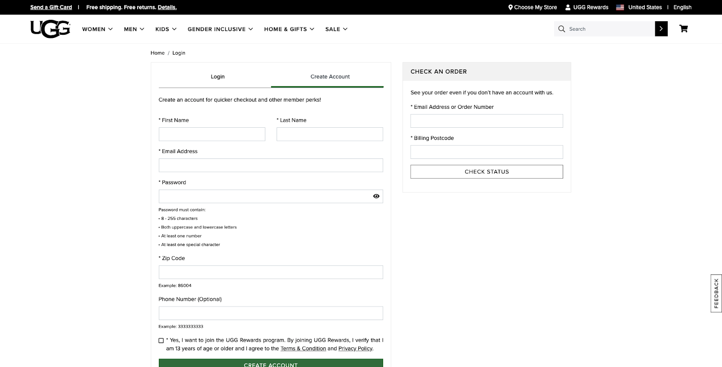Focus the Phone Number field
The image size is (722, 367).
pos(271,313)
